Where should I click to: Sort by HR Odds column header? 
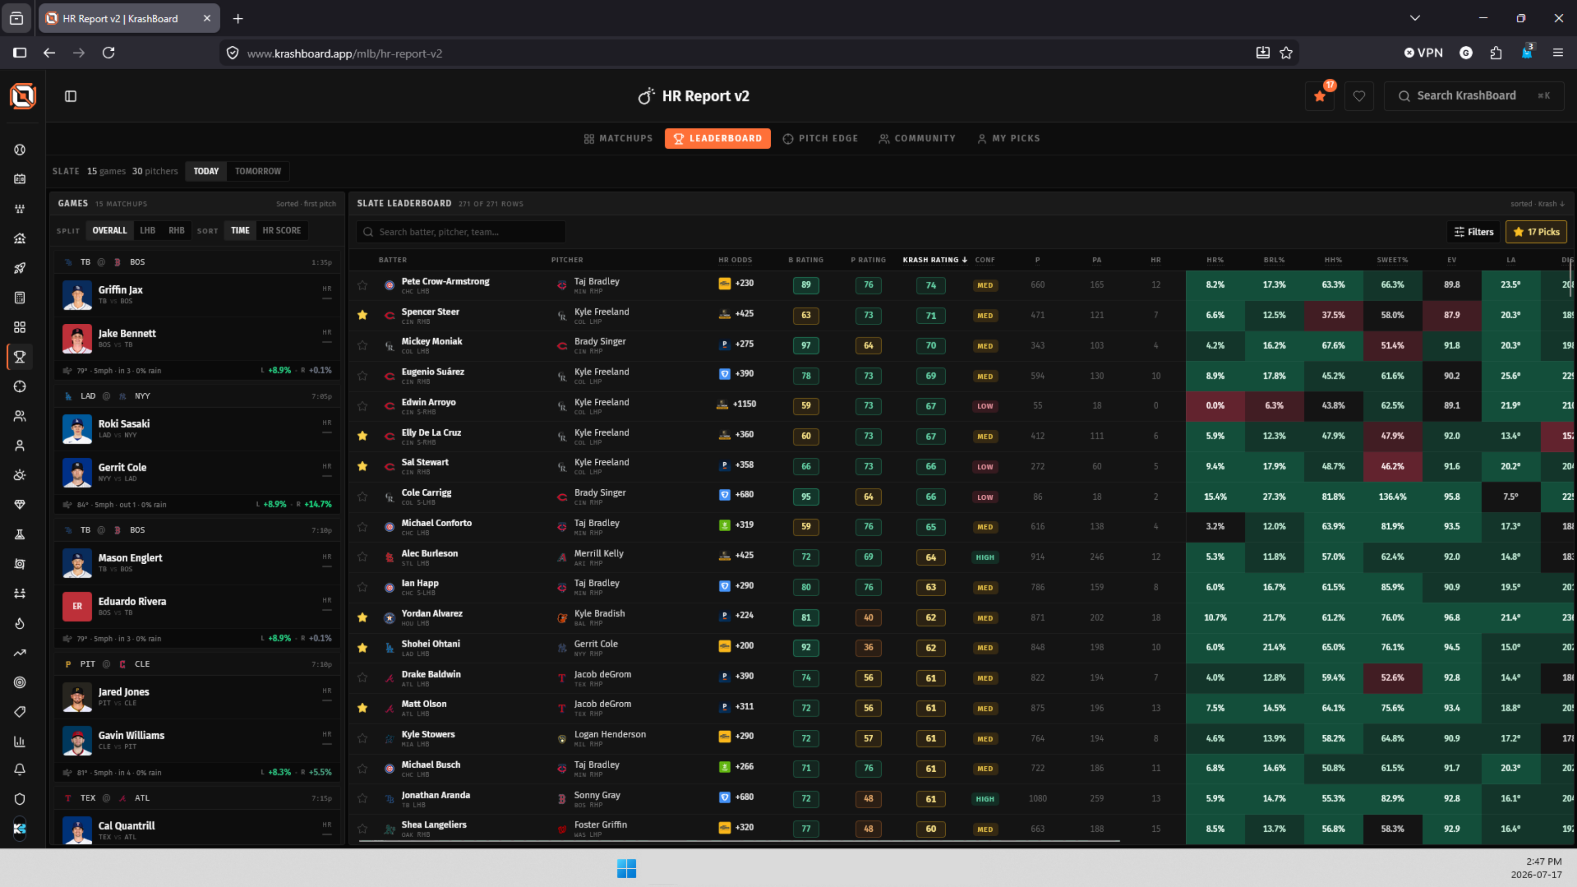pyautogui.click(x=735, y=260)
